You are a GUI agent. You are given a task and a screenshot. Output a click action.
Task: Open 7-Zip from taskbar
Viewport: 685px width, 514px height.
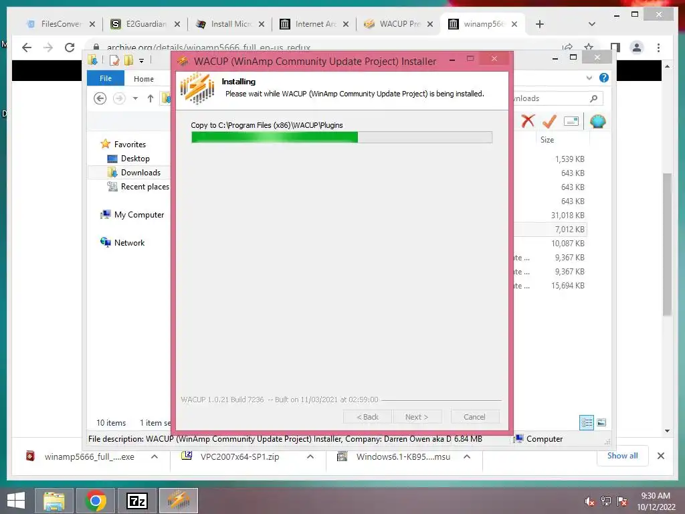click(x=136, y=501)
